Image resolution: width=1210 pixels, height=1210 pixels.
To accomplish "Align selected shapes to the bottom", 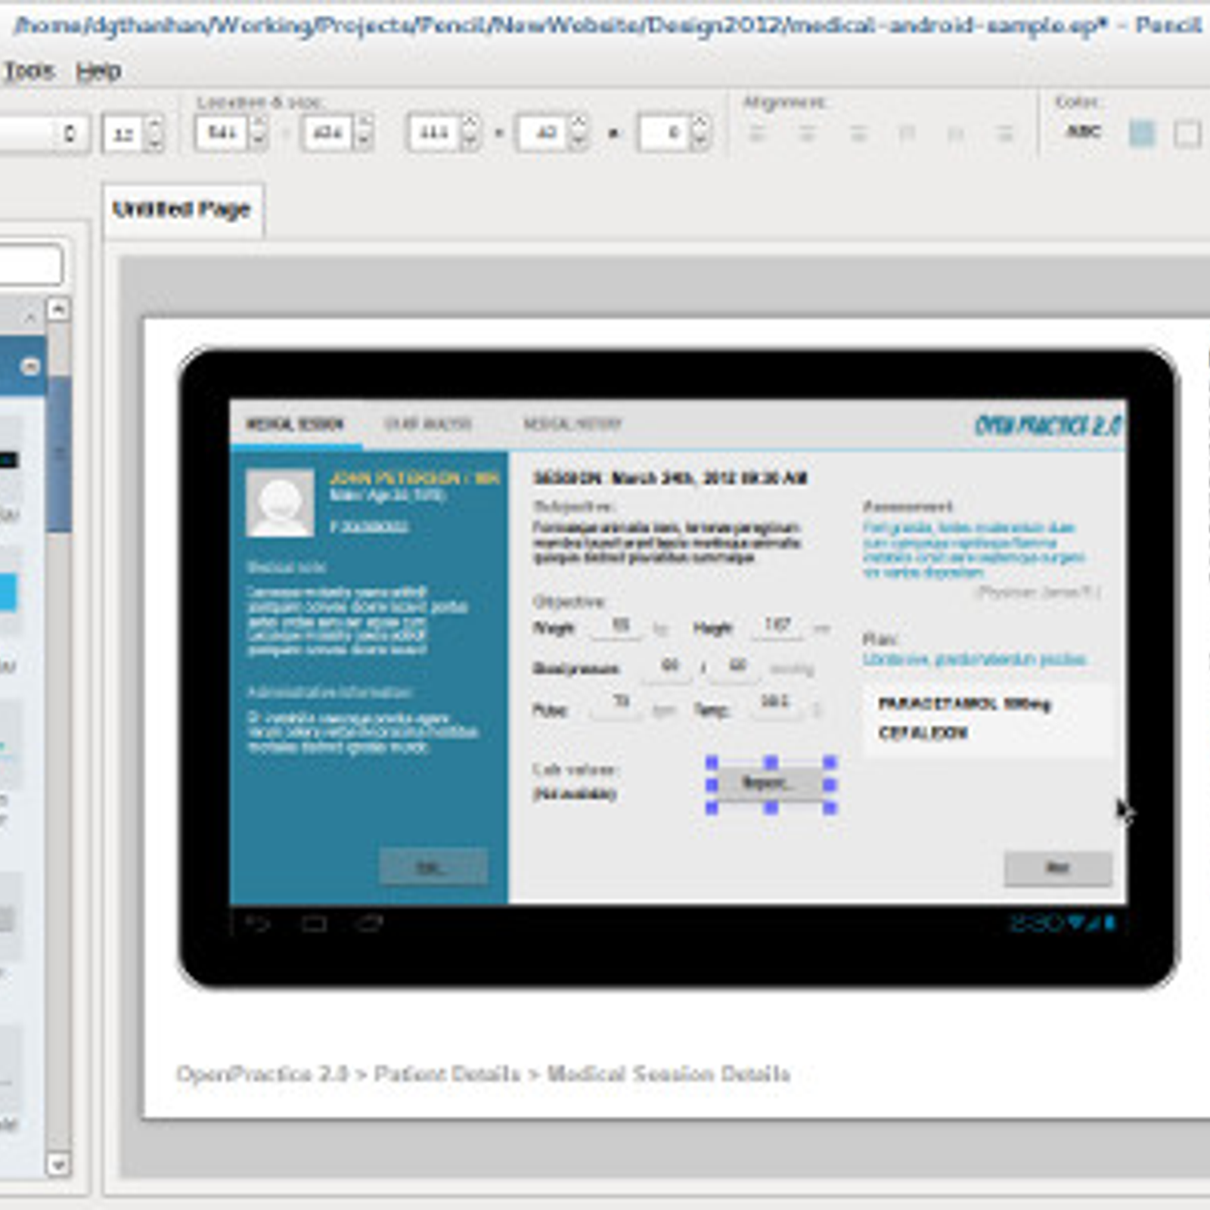I will coord(1005,134).
